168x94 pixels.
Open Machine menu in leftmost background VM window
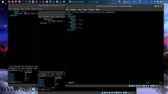pos(16,9)
